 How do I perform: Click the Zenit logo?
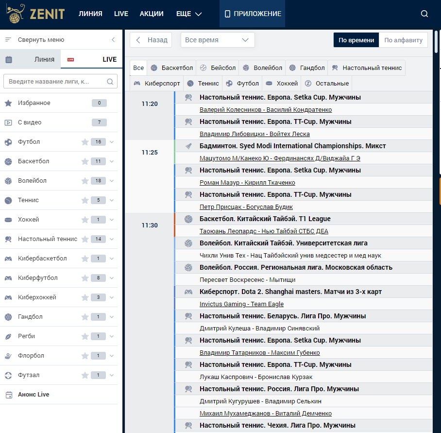coord(35,14)
